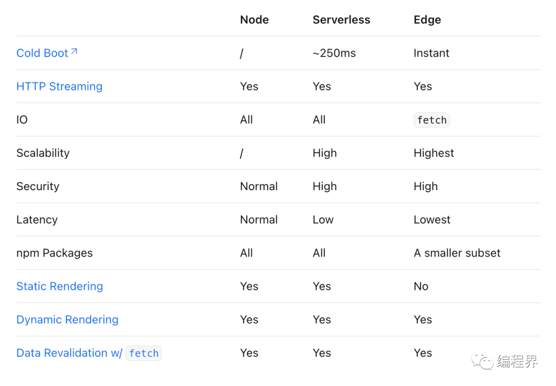This screenshot has height=386, width=556.
Task: Click the WeChat logo watermark icon
Action: coord(482,361)
